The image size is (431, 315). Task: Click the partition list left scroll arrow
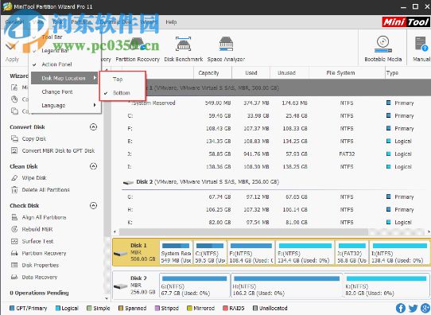[115, 232]
